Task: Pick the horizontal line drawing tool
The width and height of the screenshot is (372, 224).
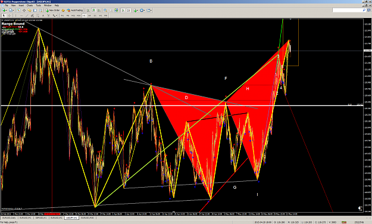Action: click(x=21, y=15)
